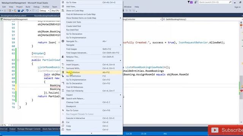243x136 pixels.
Task: Click the Navigate To compass icon
Action: (x=63, y=41)
